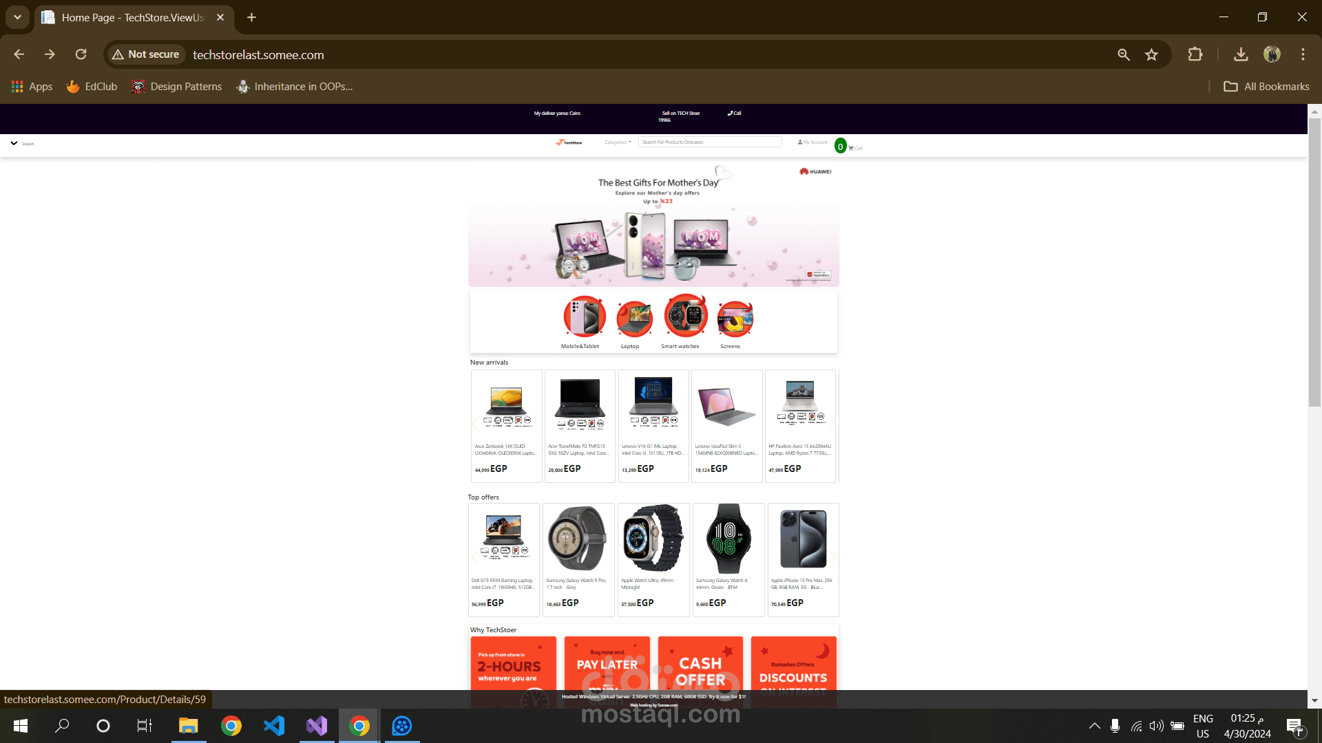Reload the current page
This screenshot has width=1322, height=743.
[x=81, y=54]
